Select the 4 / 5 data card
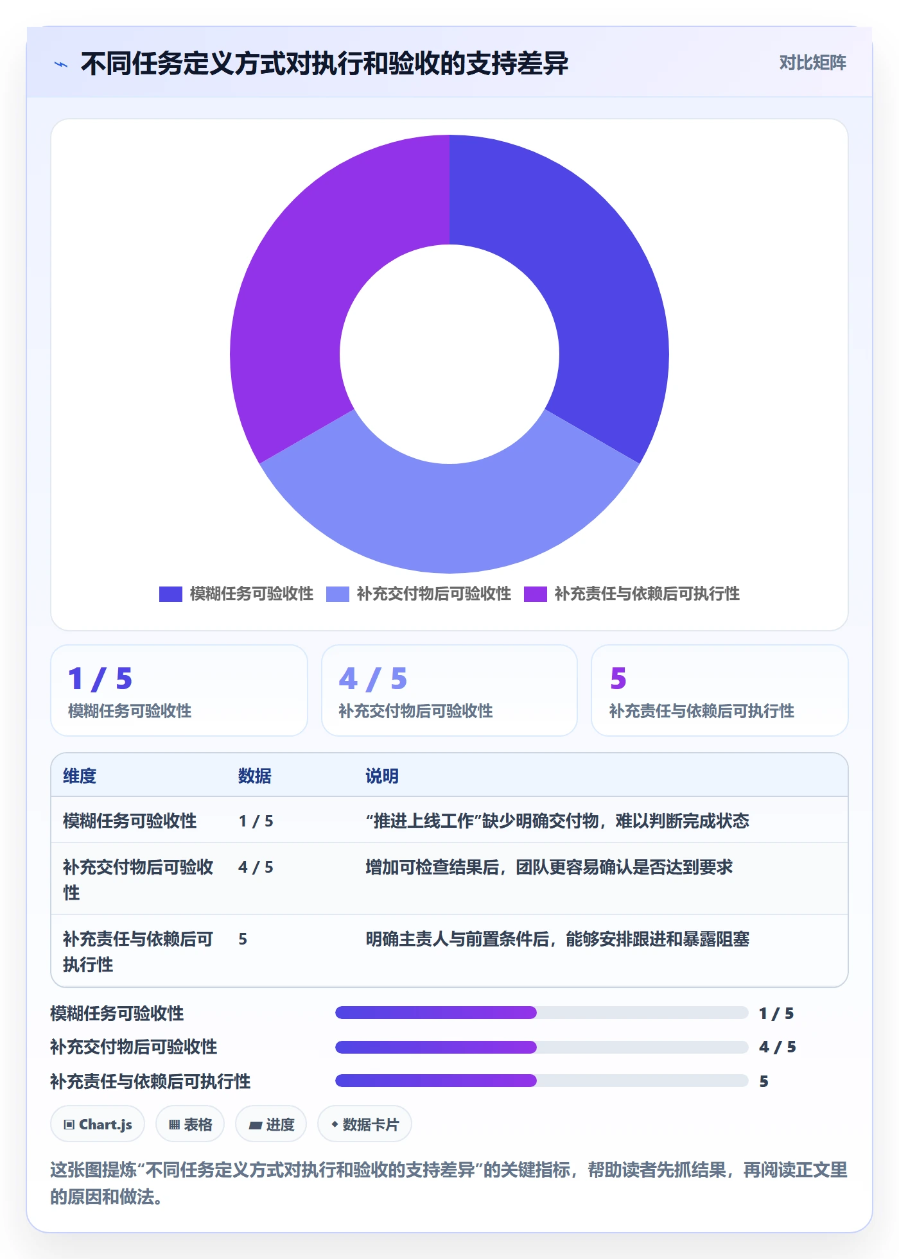 pyautogui.click(x=449, y=690)
